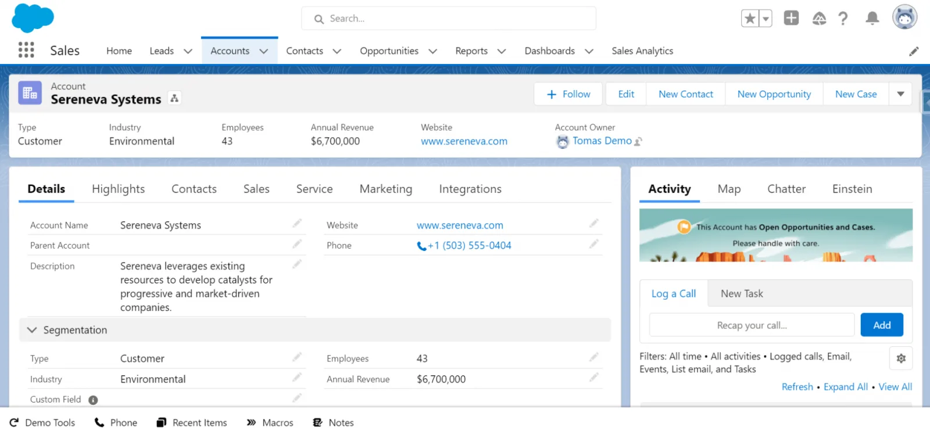Open the App Launcher grid icon
Image resolution: width=930 pixels, height=434 pixels.
[26, 50]
